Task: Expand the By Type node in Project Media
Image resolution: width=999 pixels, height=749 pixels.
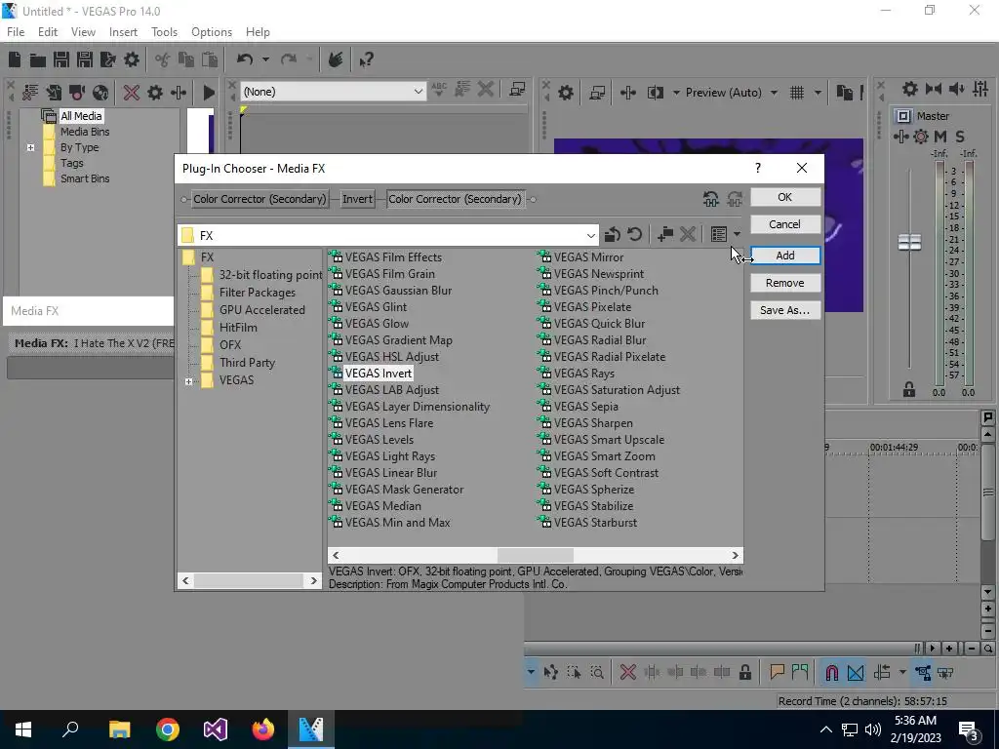Action: (x=30, y=148)
